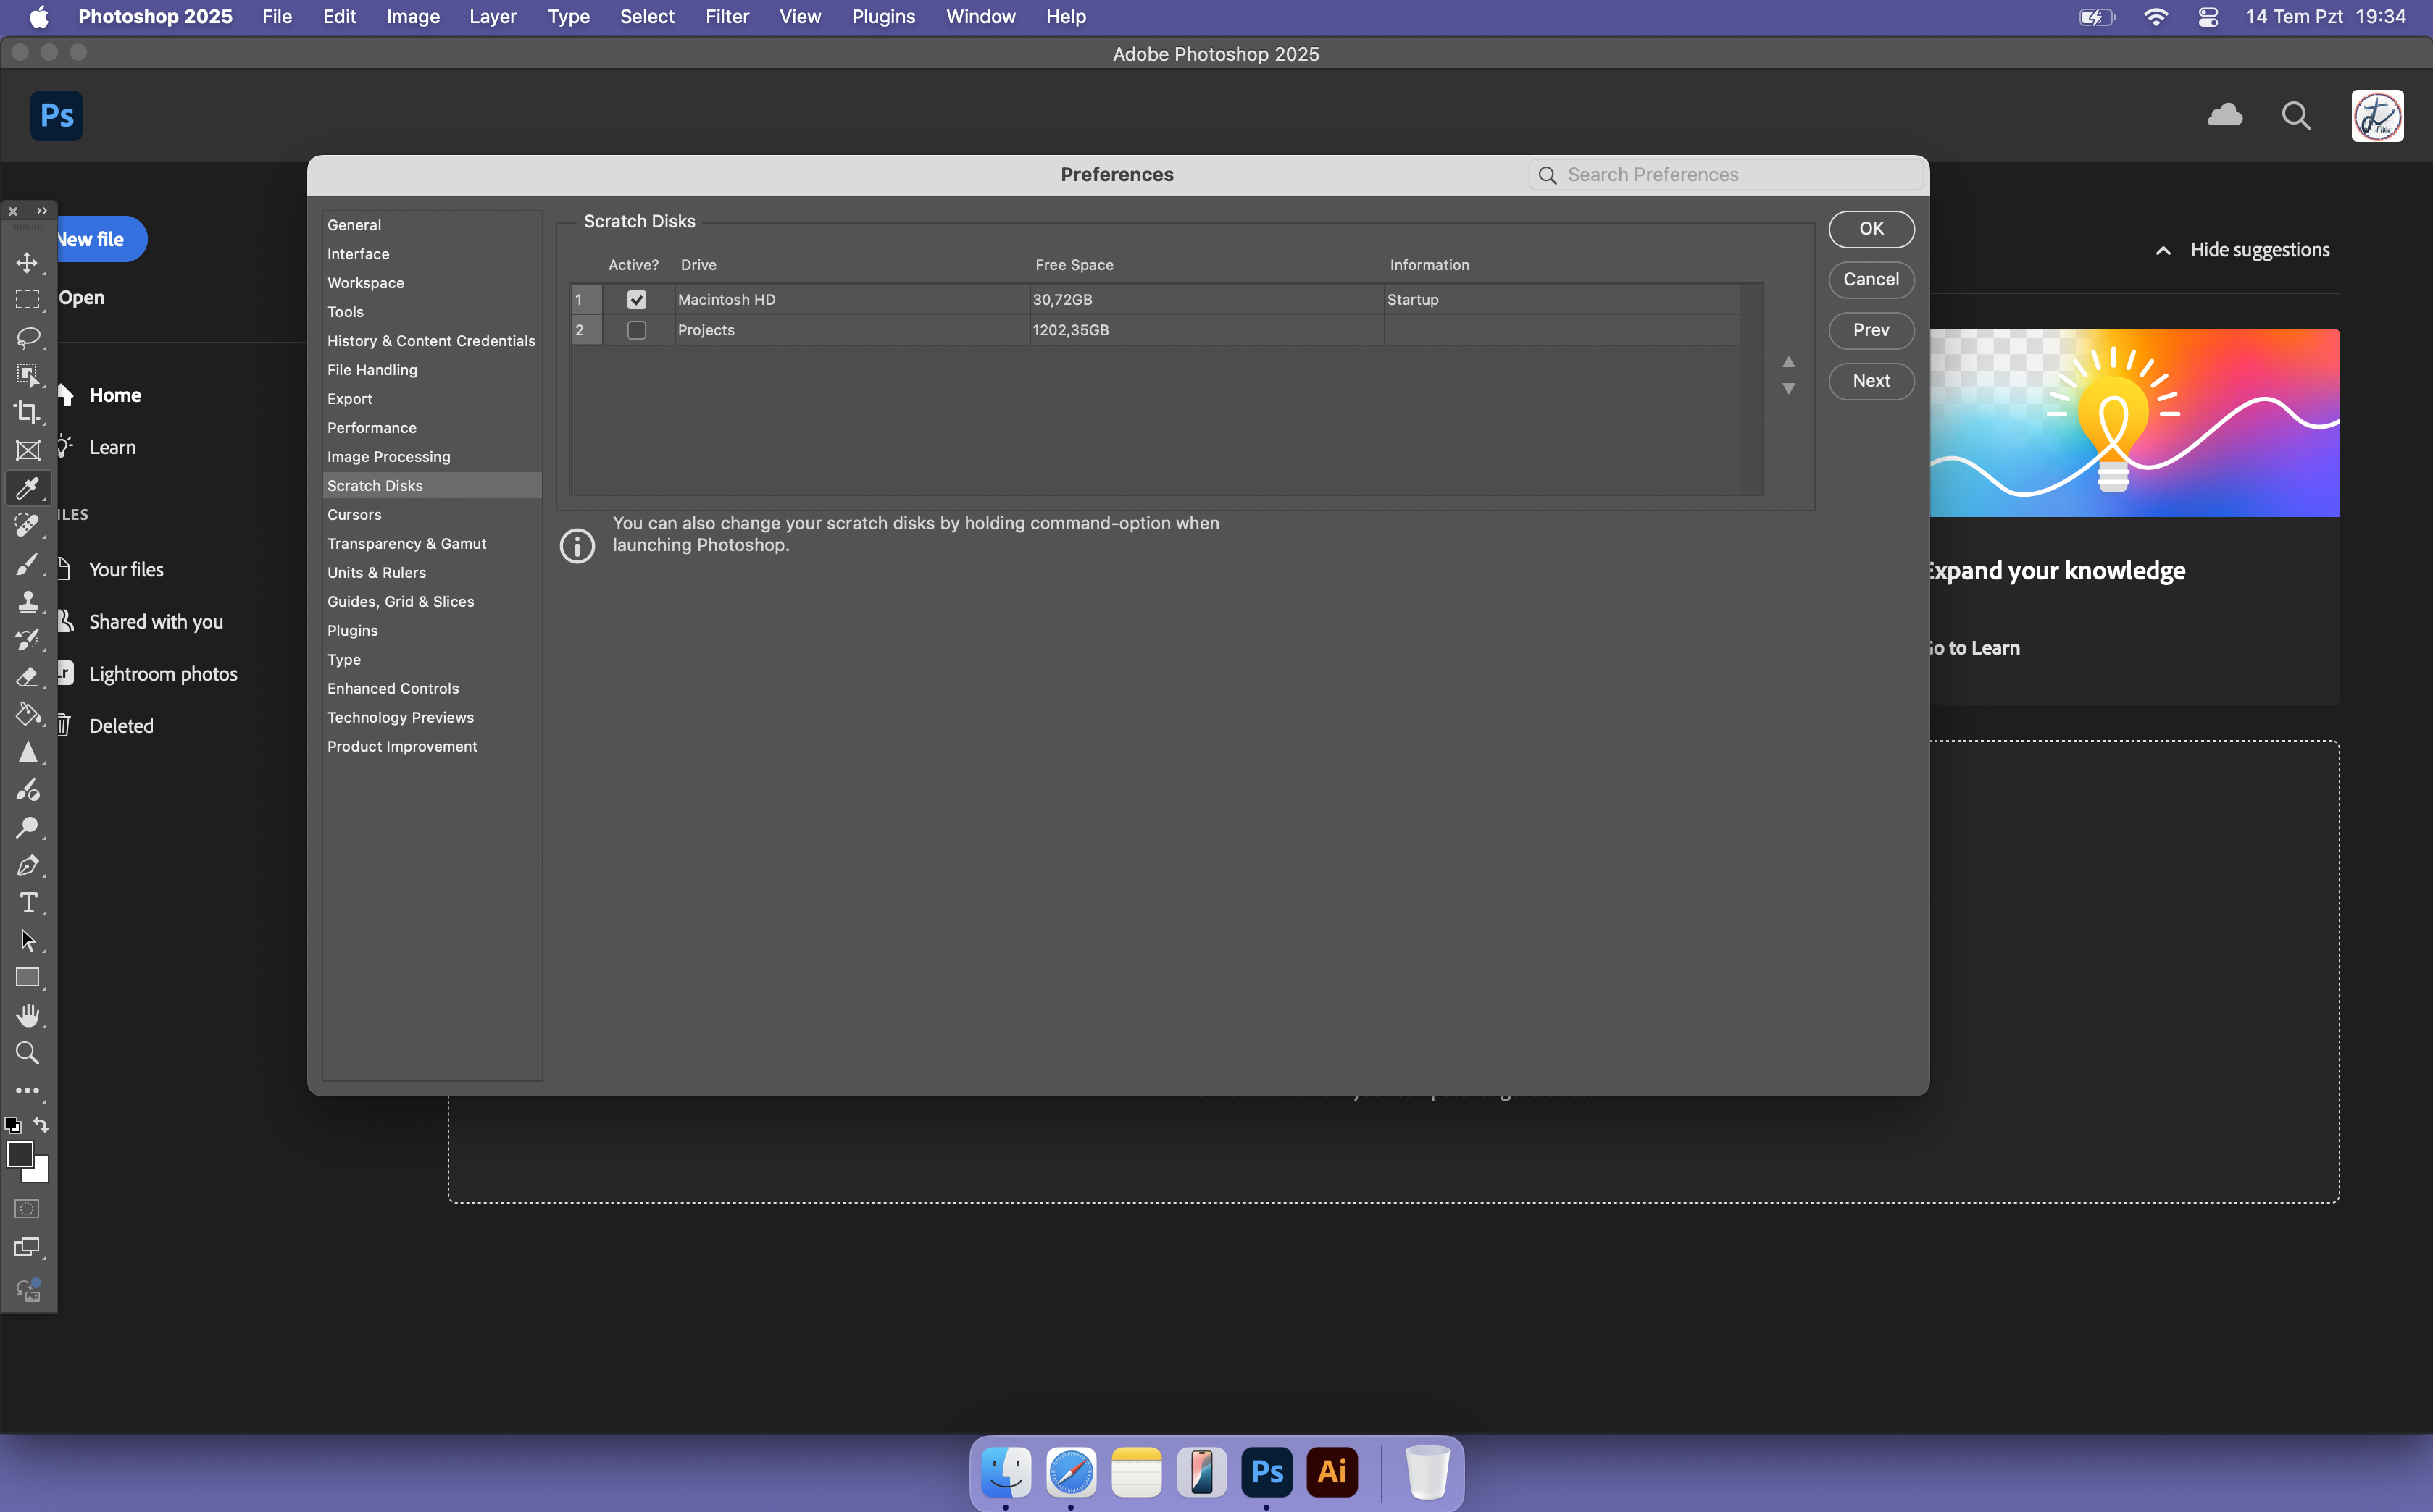Select the Move tool
This screenshot has height=1512, width=2433.
pyautogui.click(x=27, y=262)
